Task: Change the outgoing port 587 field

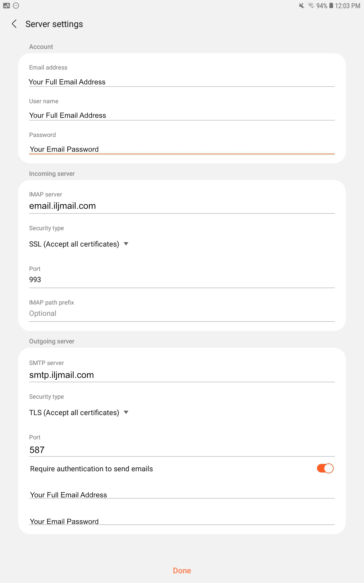Action: click(182, 450)
